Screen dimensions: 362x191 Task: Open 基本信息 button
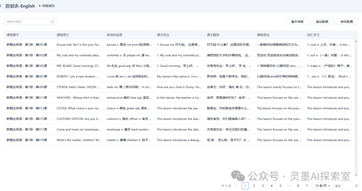(x=297, y=22)
